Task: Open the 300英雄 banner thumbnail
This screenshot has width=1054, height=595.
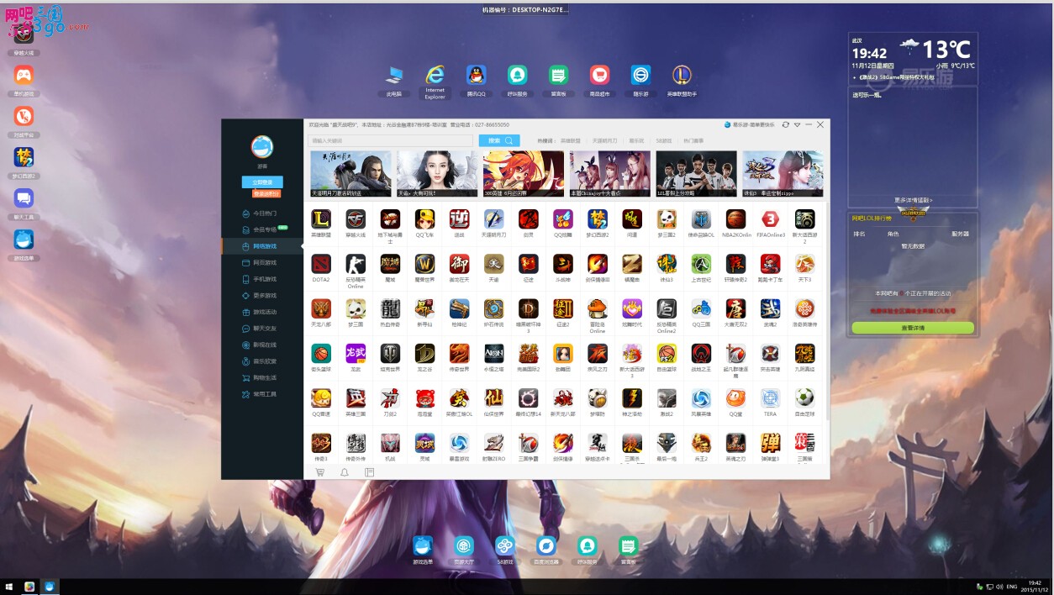Action: tap(523, 173)
